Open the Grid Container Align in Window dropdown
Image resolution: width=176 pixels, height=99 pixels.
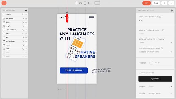coord(155,43)
